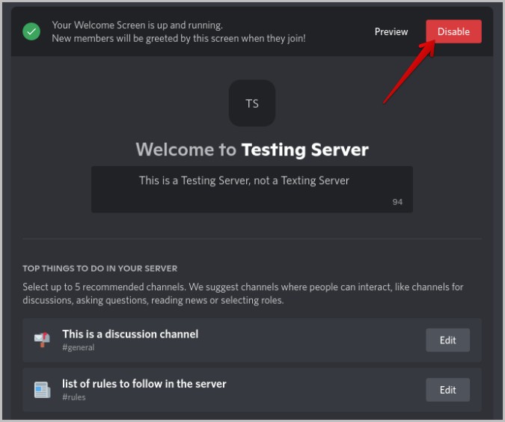The image size is (505, 422).
Task: Edit the rules channel entry
Action: pos(447,390)
